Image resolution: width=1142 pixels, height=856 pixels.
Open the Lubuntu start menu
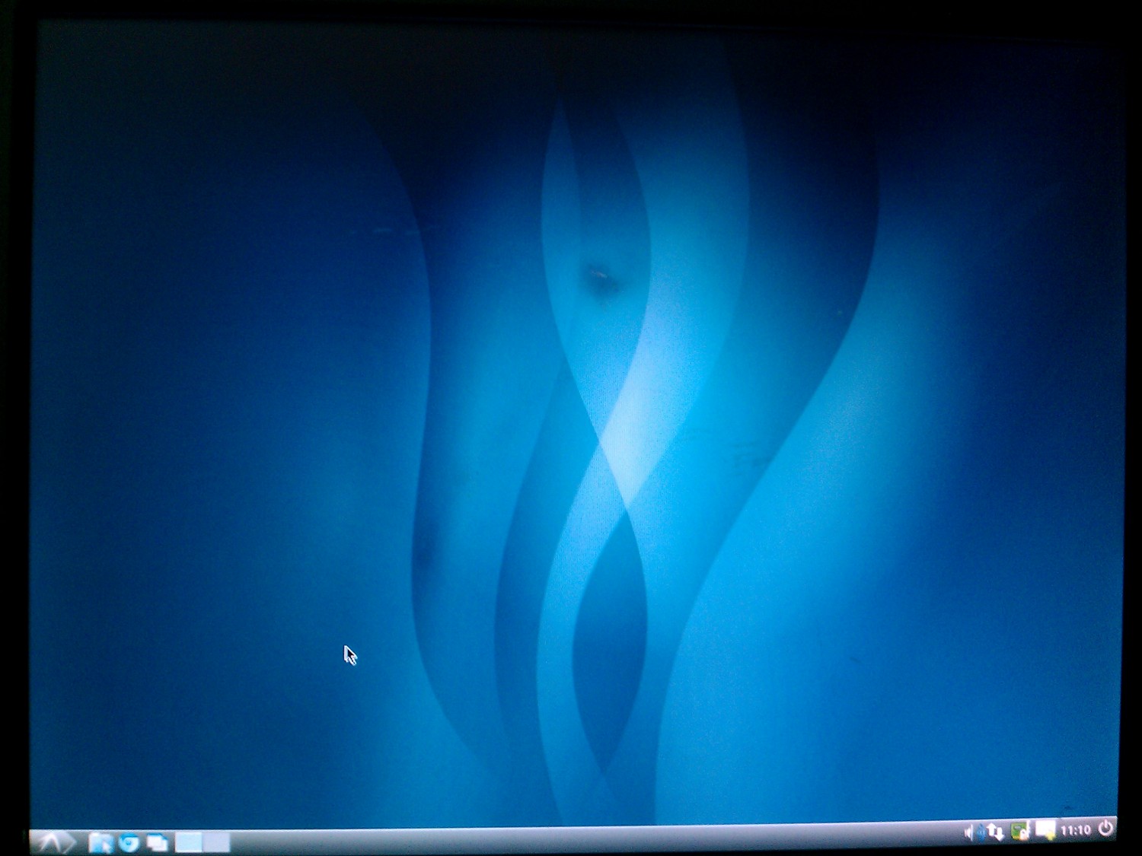click(x=52, y=842)
